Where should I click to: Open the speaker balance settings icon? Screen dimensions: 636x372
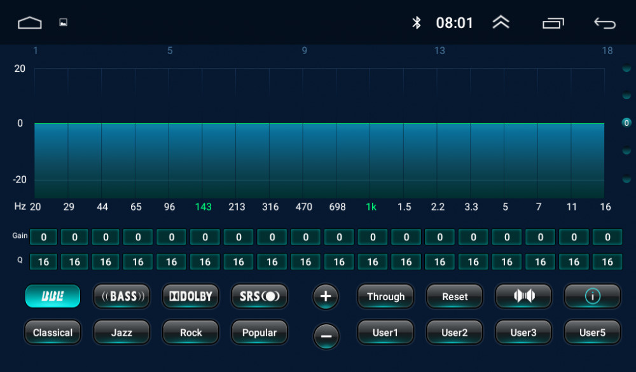523,296
